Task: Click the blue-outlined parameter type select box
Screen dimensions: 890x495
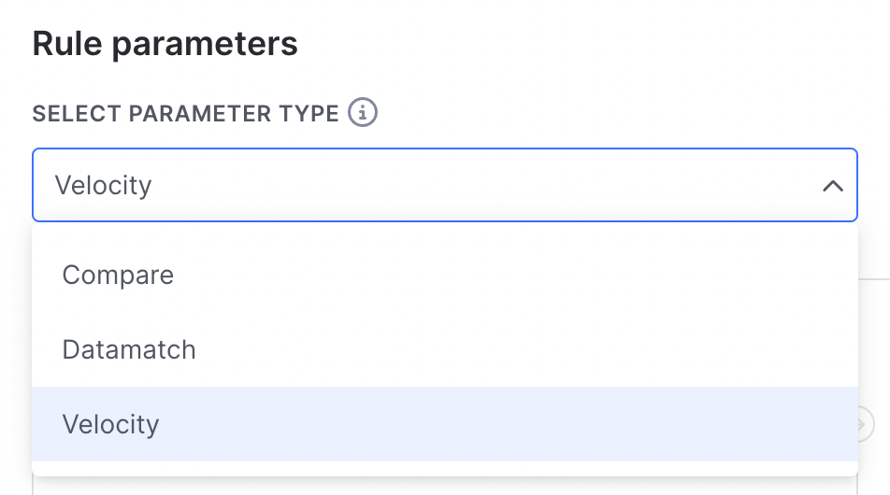Action: coord(445,185)
